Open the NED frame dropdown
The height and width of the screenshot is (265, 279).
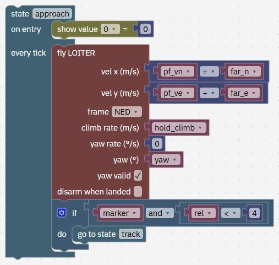127,112
